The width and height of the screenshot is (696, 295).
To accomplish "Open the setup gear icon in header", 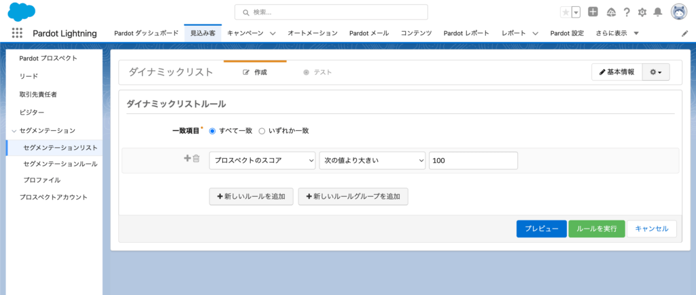I will click(x=642, y=12).
